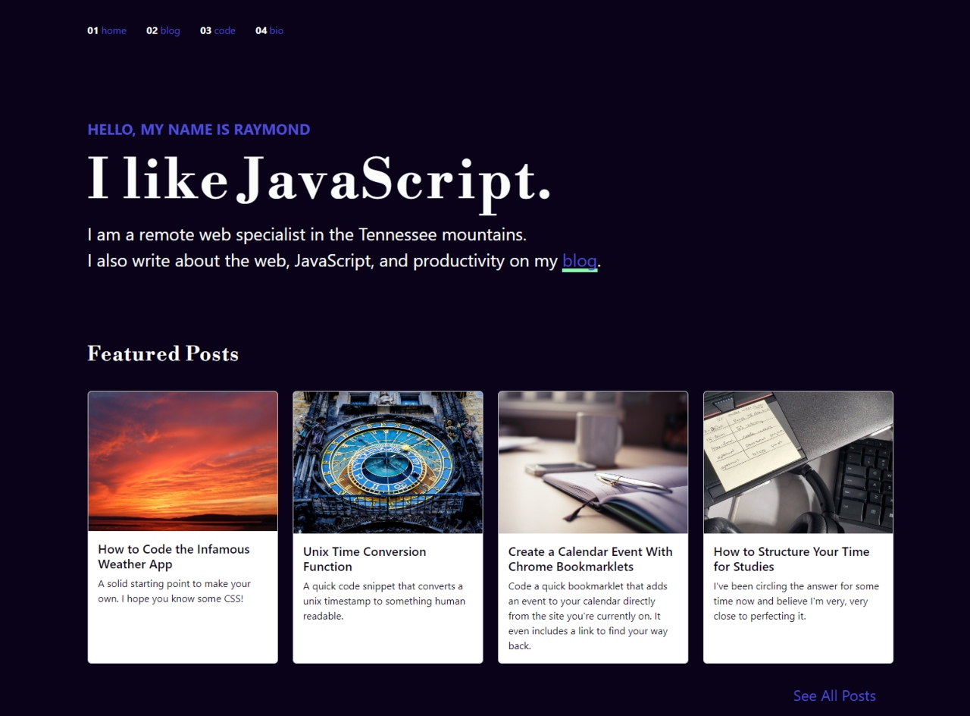The height and width of the screenshot is (716, 970).
Task: Open the astronomical clock thumbnail
Action: tap(388, 463)
